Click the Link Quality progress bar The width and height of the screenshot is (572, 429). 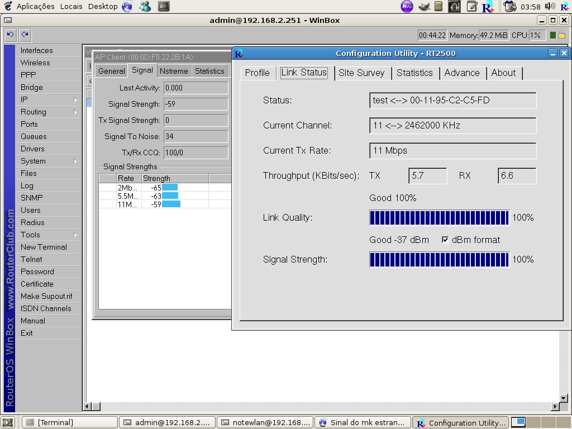439,218
